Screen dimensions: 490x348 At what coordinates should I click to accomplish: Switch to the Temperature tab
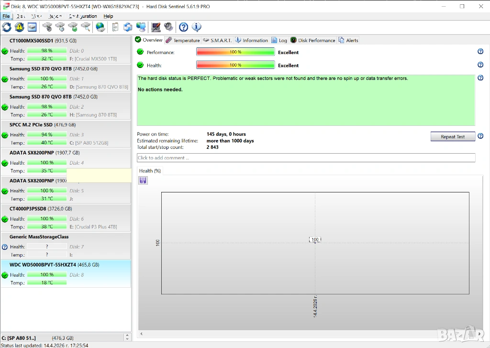point(183,40)
